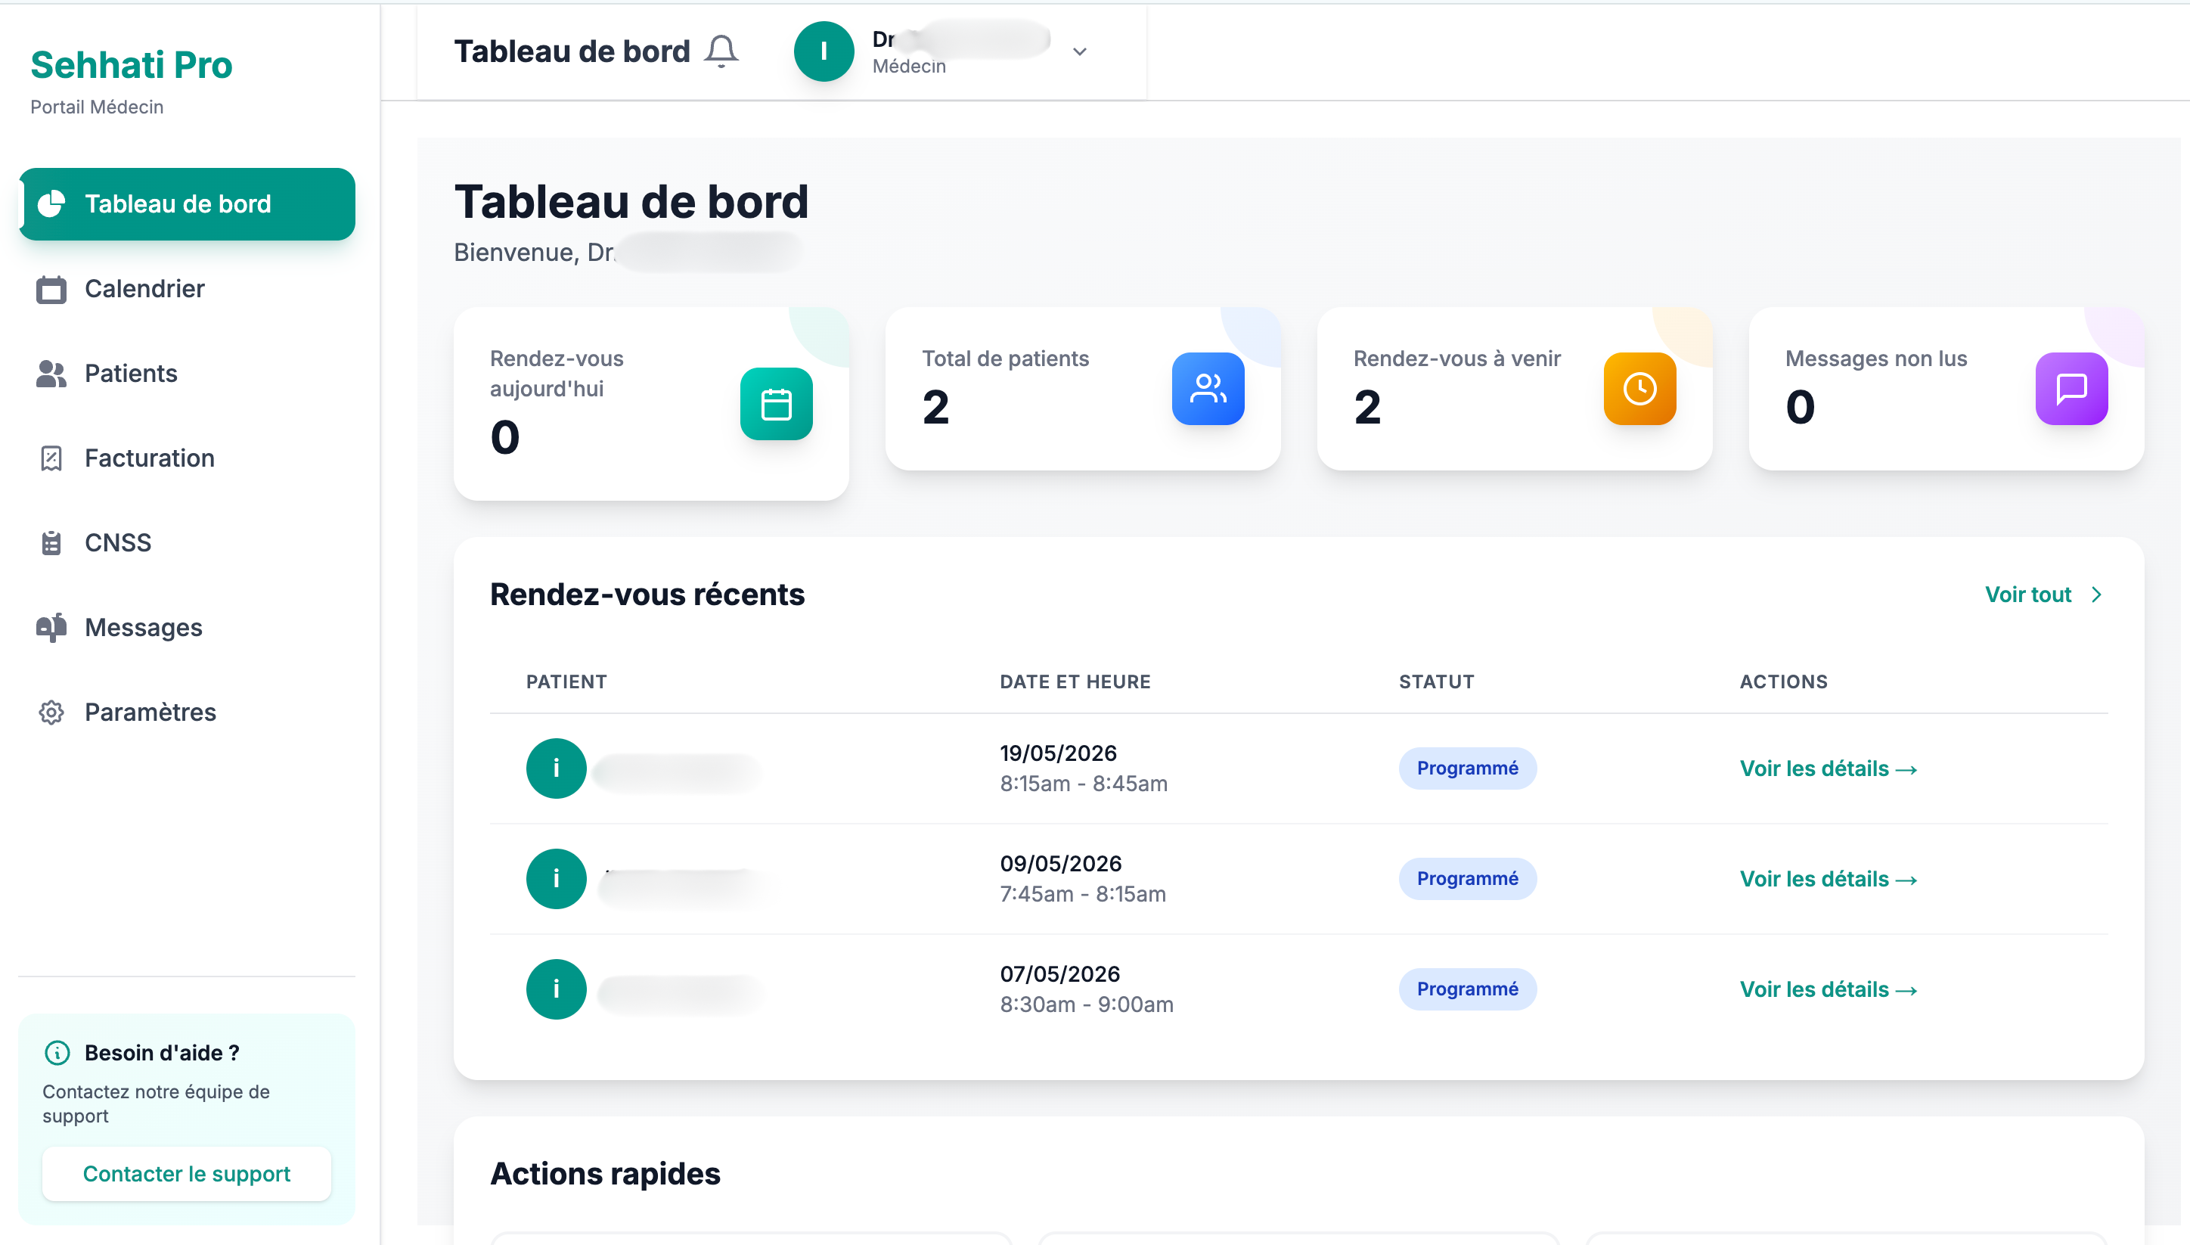The height and width of the screenshot is (1245, 2190).
Task: Click the chevron next to Voir tout
Action: click(2097, 595)
